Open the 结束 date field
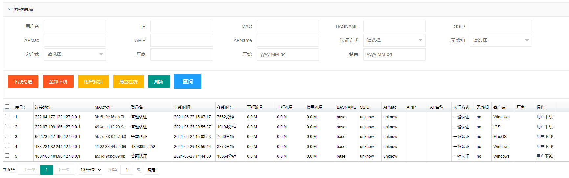The height and width of the screenshot is (178, 569). pos(394,54)
